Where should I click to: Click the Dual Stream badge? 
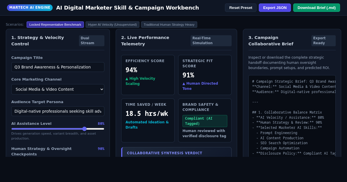(x=92, y=41)
